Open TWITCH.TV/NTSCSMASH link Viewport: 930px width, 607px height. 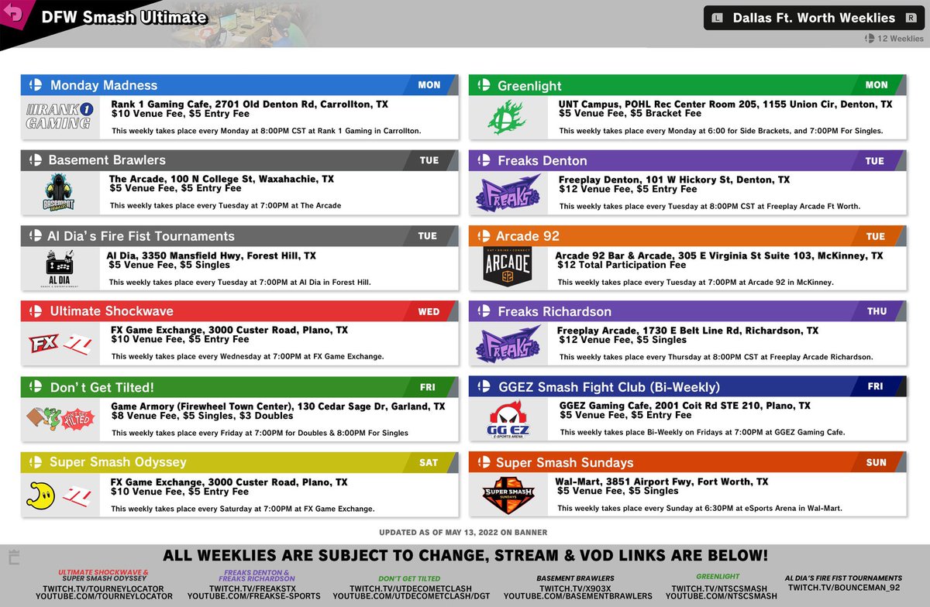coord(718,588)
